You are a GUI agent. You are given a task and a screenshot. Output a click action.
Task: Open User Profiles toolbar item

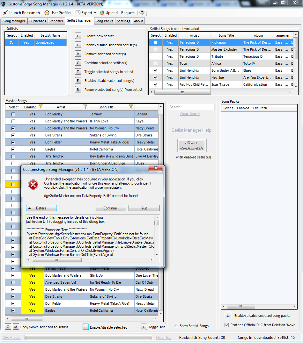(58, 13)
